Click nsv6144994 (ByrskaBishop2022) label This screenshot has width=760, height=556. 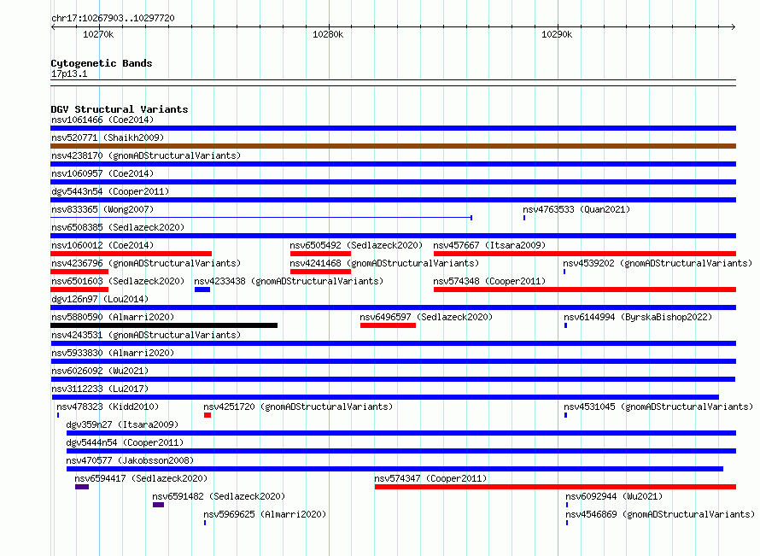(x=638, y=317)
